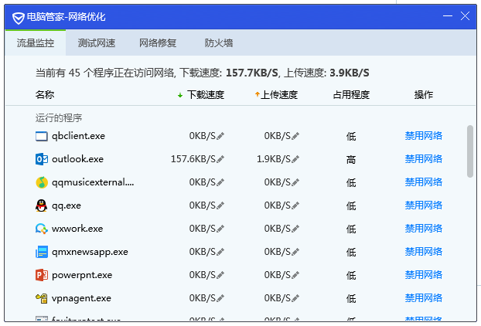The width and height of the screenshot is (481, 326).
Task: Click the 157.7KB/S total download value
Action: pyautogui.click(x=252, y=73)
